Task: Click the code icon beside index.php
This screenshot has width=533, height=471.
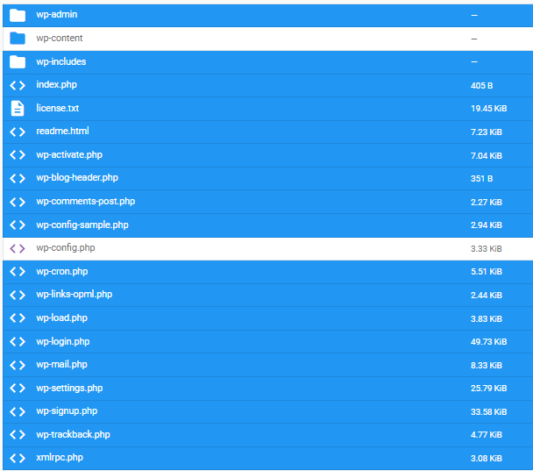Action: click(x=18, y=85)
